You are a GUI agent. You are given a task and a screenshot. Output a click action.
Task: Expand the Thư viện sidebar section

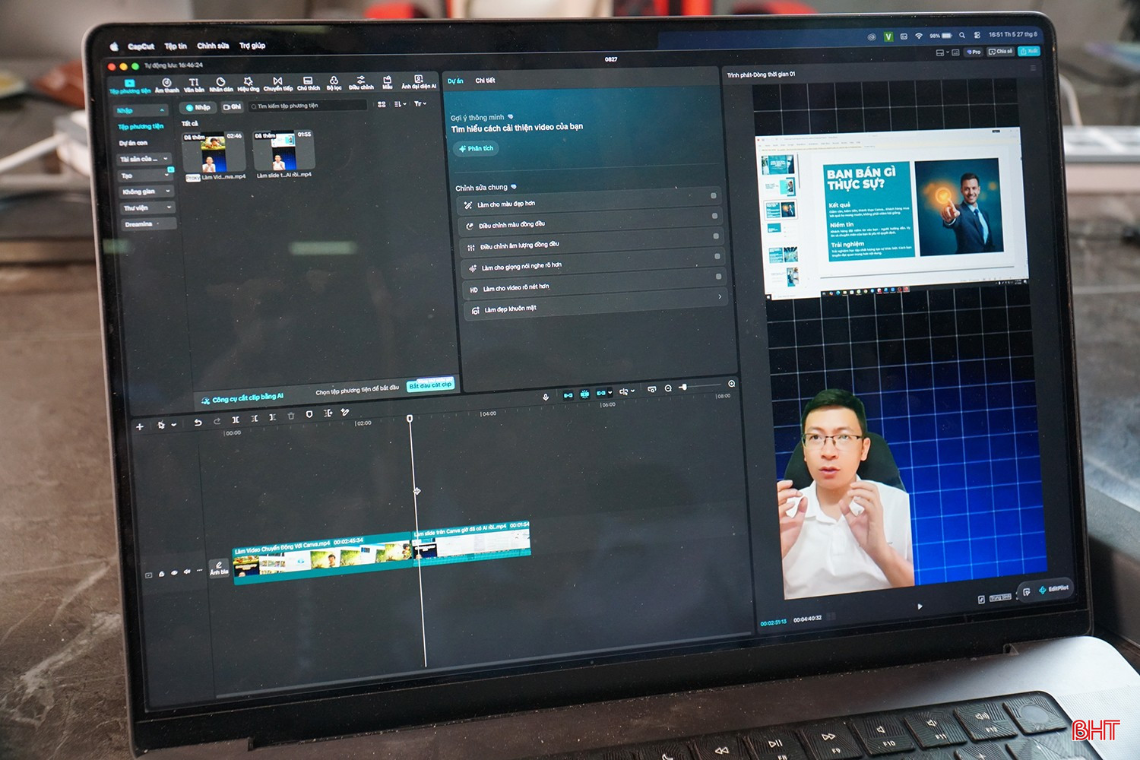(x=169, y=207)
